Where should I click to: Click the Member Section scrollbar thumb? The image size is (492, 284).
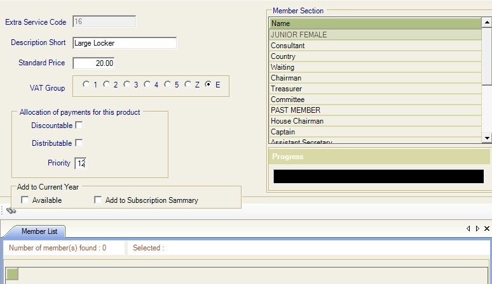tap(487, 56)
